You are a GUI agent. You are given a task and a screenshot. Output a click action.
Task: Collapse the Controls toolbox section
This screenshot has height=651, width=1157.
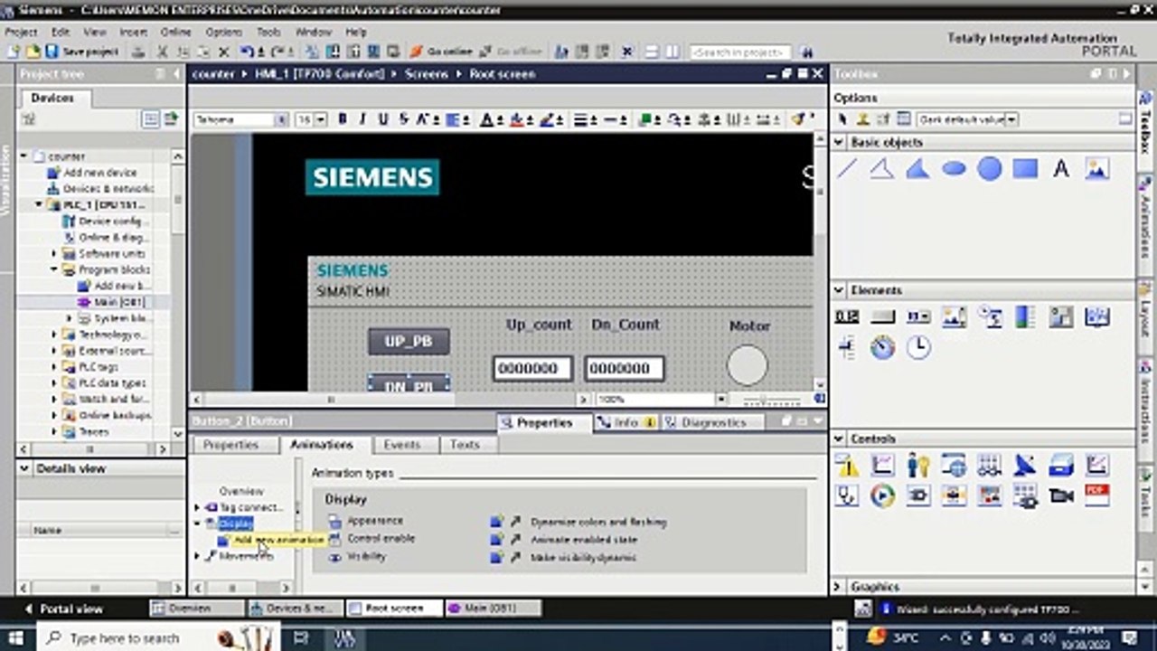coord(839,439)
